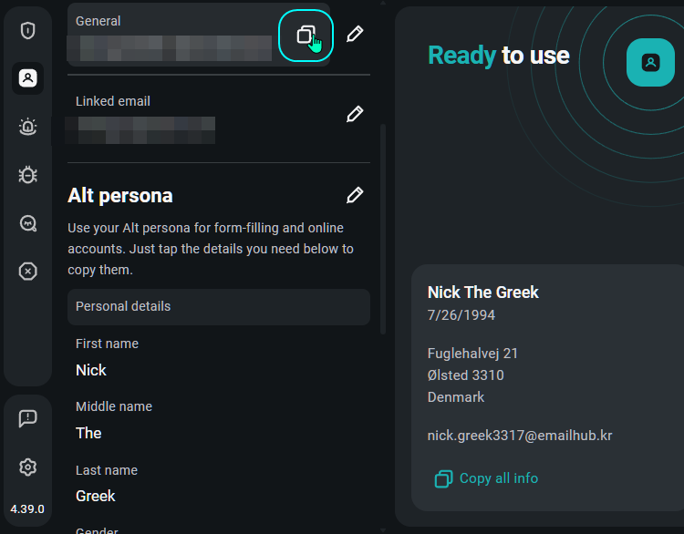
Task: Copy the Last name value Greek
Action: (x=96, y=496)
